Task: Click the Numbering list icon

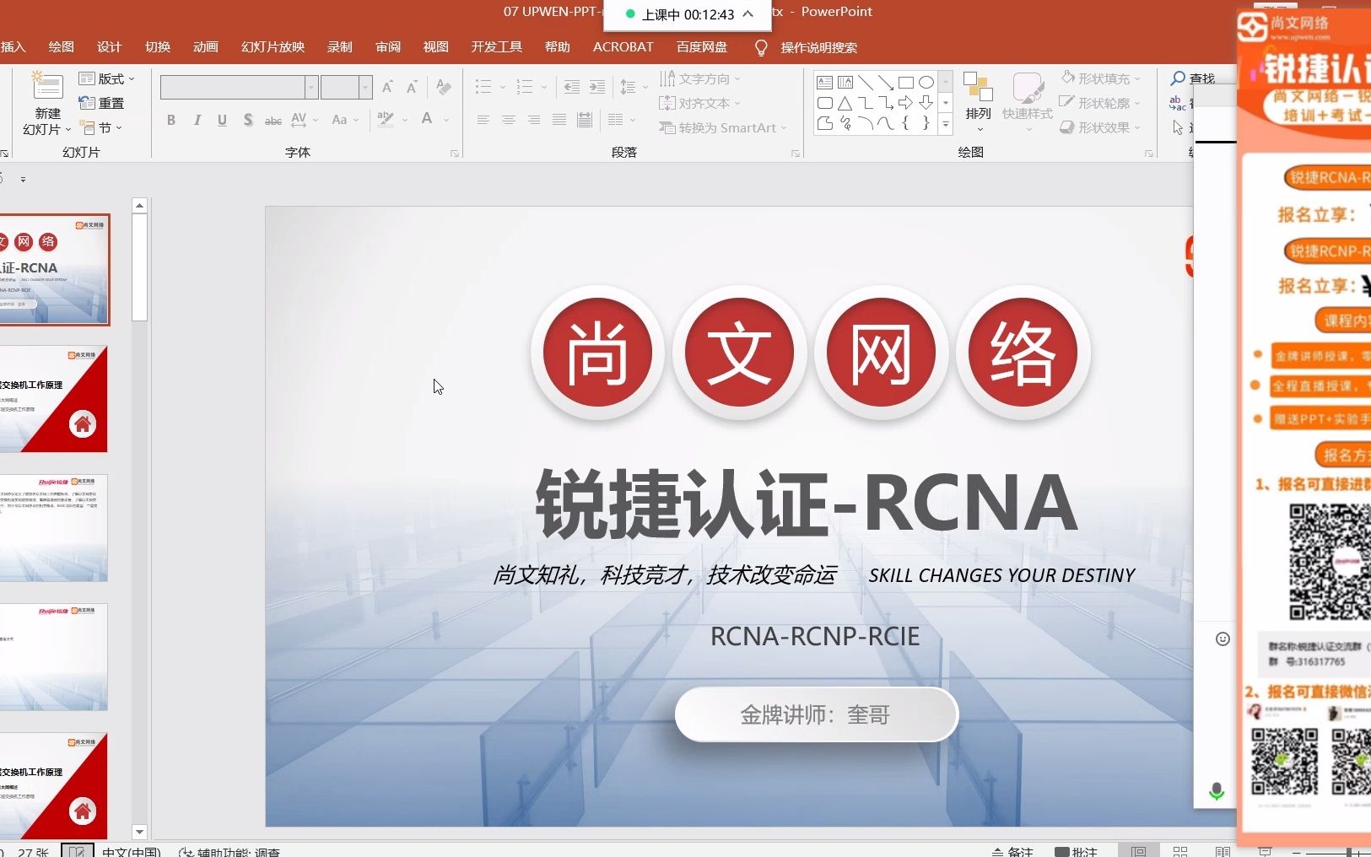Action: [x=525, y=87]
